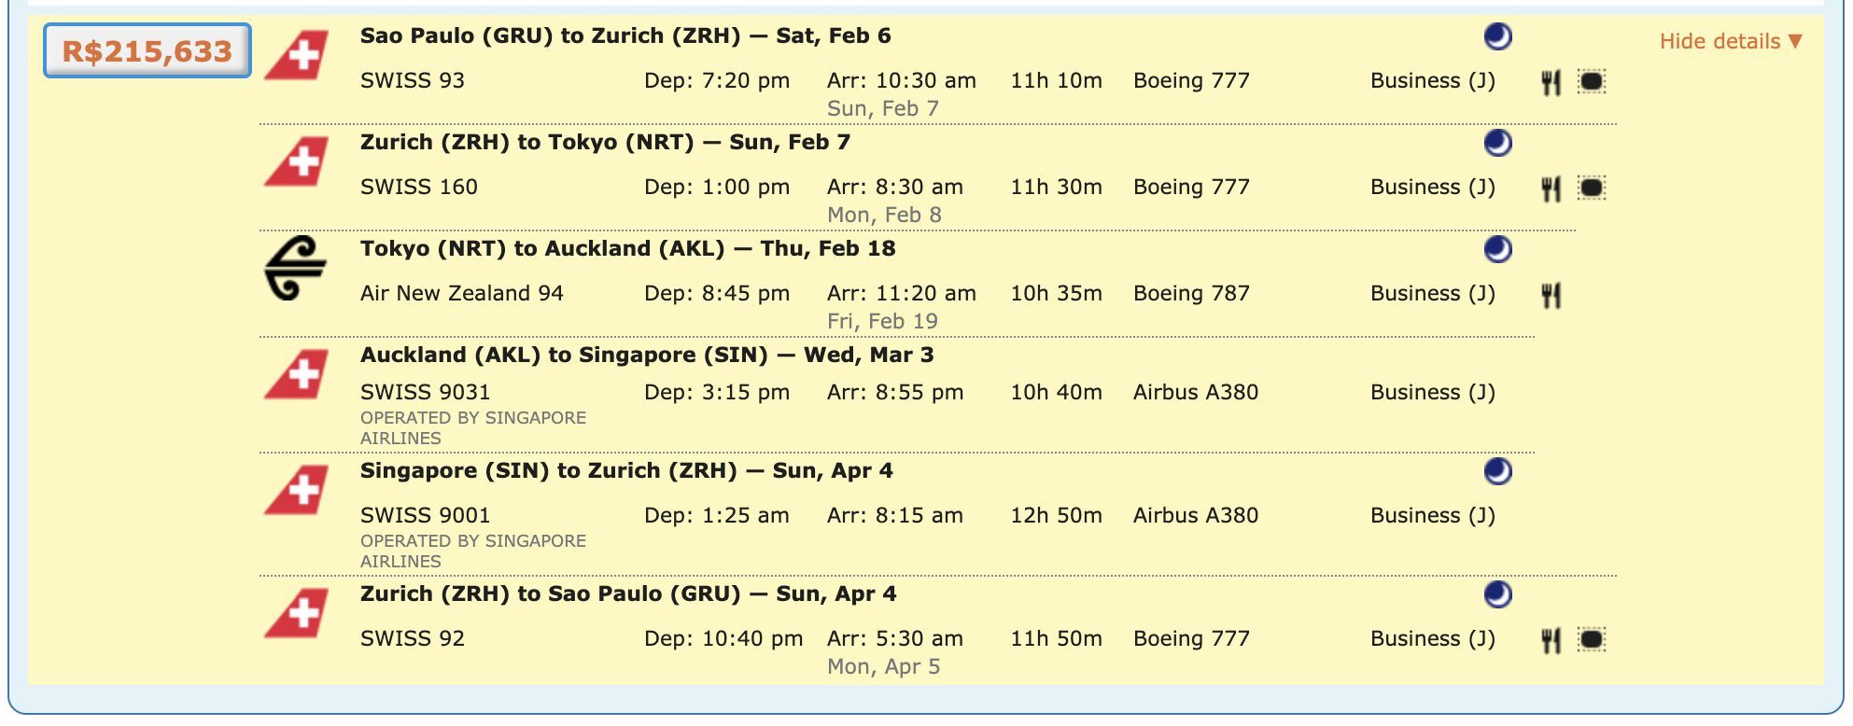The height and width of the screenshot is (726, 1853).
Task: Click the Air New Zealand airline logo
Action: click(x=295, y=268)
